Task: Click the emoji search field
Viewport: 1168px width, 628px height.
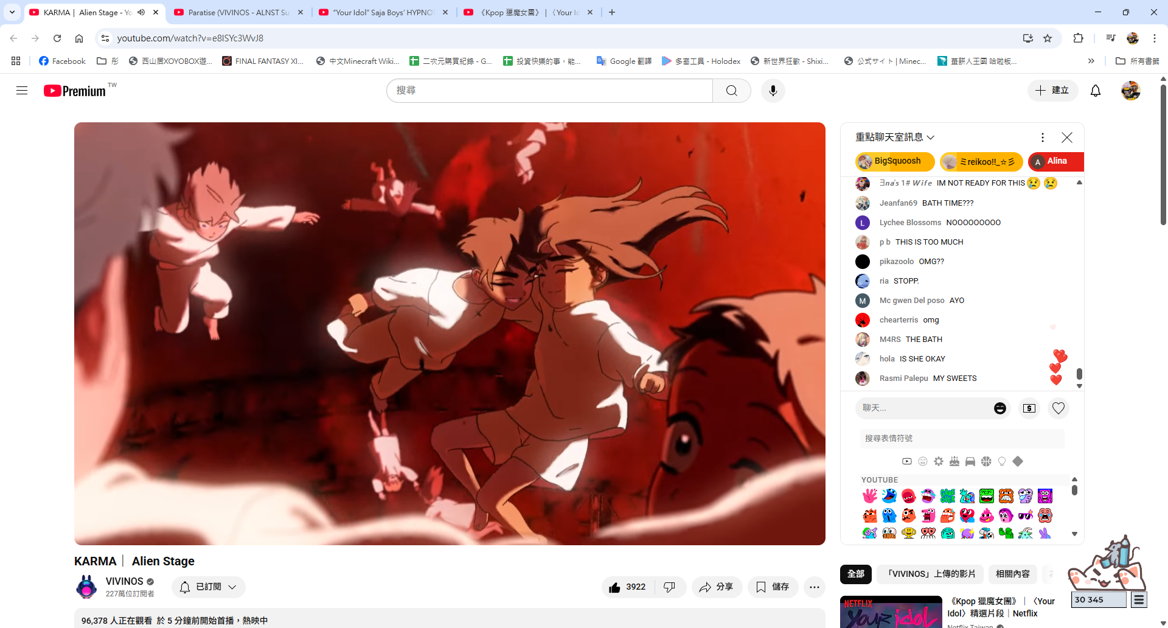Action: point(962,438)
